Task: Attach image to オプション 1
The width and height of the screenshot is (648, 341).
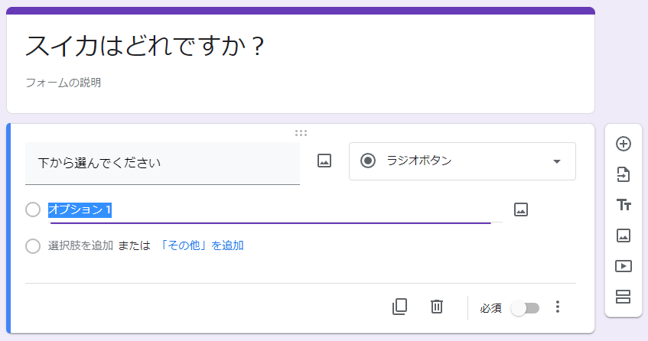Action: 521,209
